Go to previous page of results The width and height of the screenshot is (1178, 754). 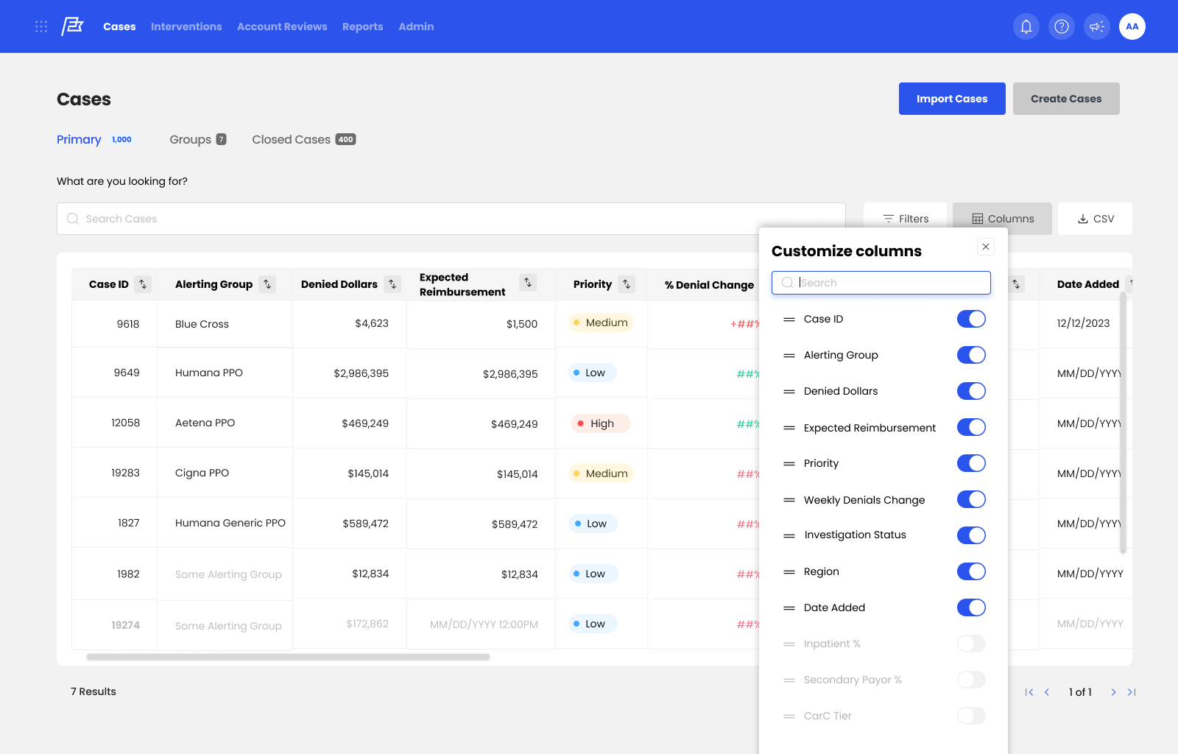tap(1047, 692)
